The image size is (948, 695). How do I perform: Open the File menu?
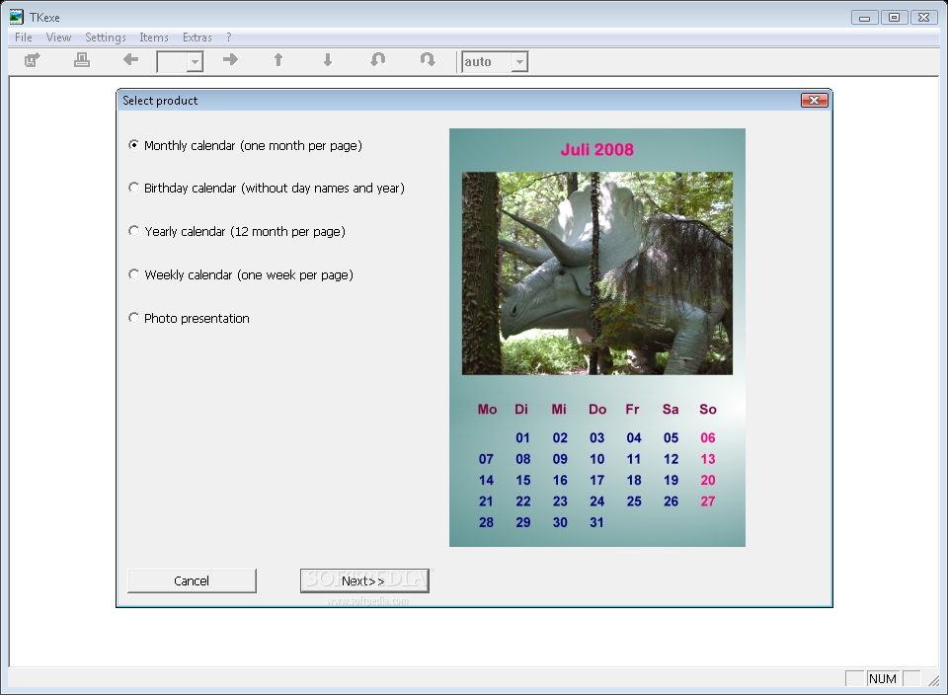[x=23, y=38]
